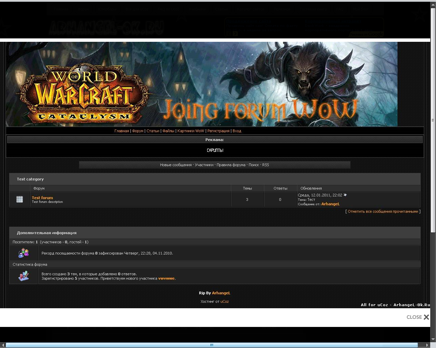Click Отметить все сообщения прочитанными

coord(383,211)
